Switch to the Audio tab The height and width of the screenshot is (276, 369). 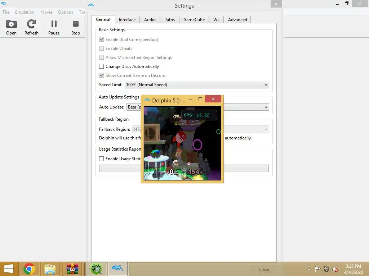click(x=150, y=20)
